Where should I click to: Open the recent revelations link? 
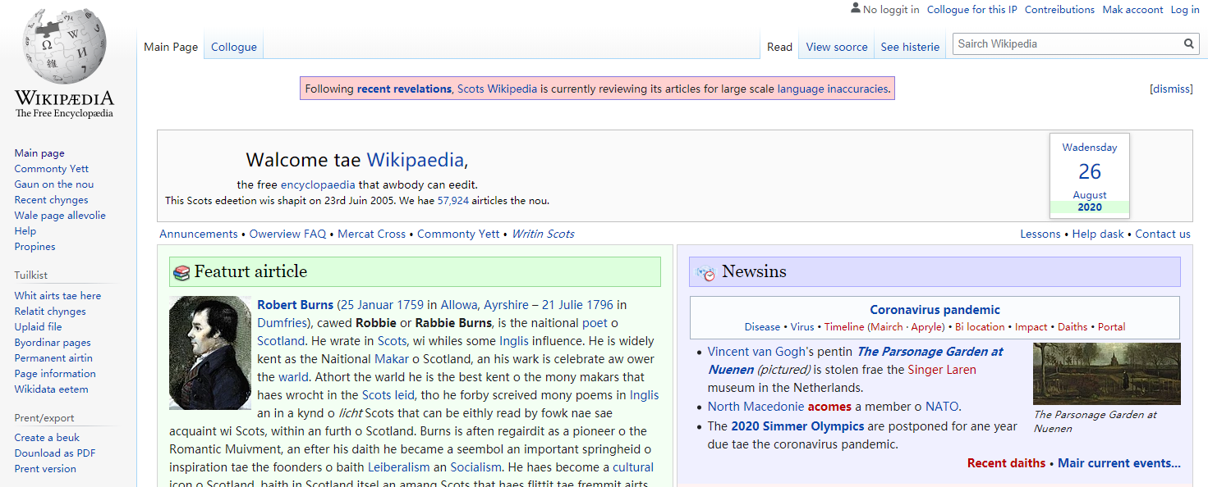pyautogui.click(x=404, y=89)
